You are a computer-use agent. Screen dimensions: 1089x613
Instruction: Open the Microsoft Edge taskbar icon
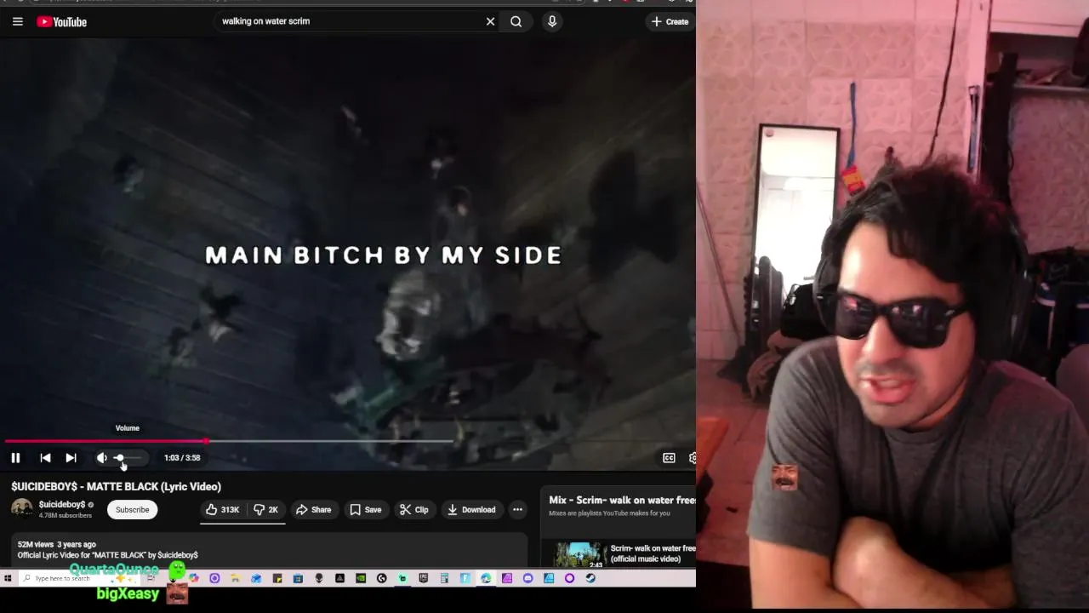coord(486,578)
